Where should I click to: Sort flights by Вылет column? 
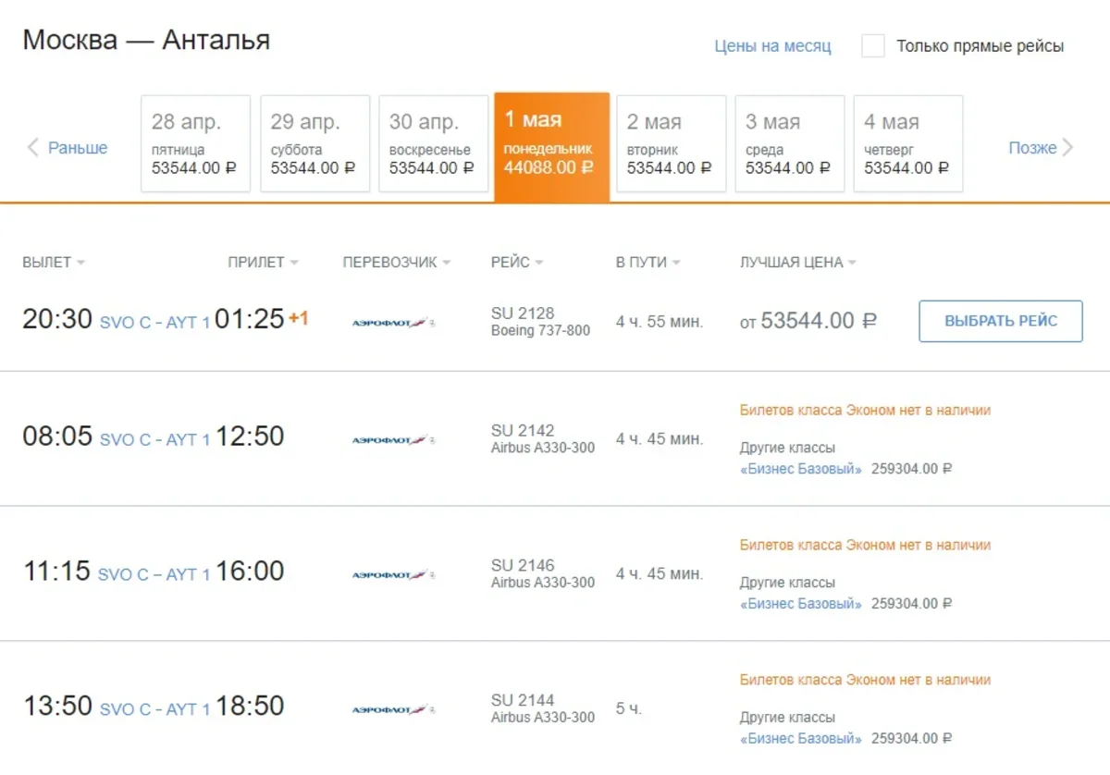[53, 263]
